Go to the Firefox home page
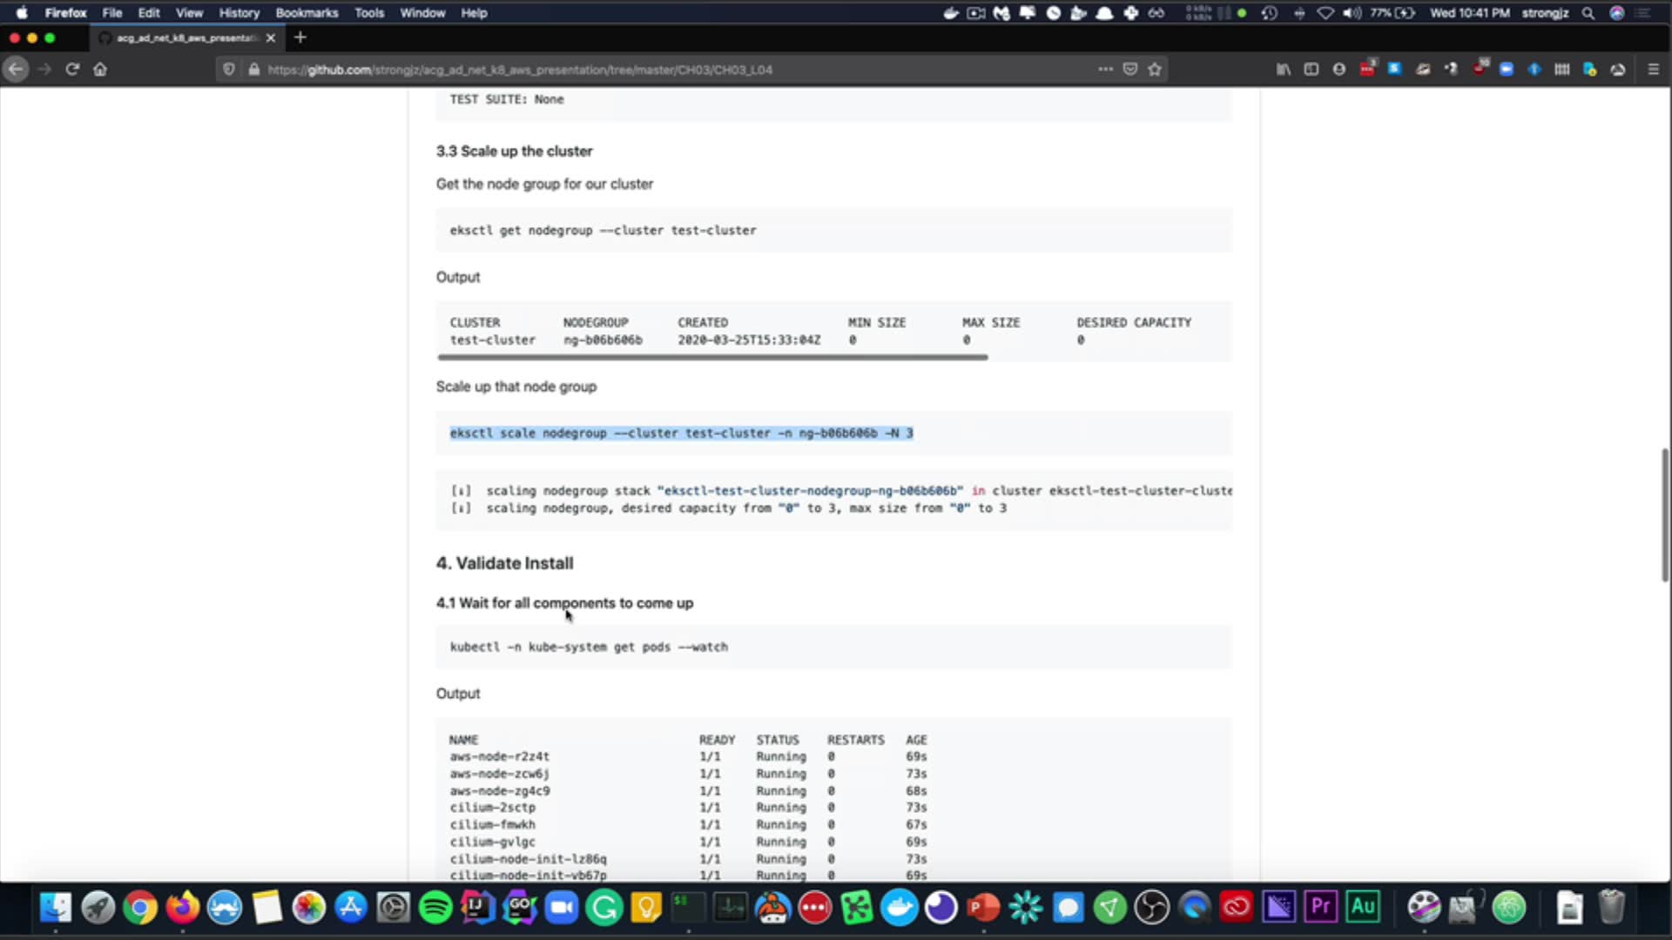 pos(100,70)
